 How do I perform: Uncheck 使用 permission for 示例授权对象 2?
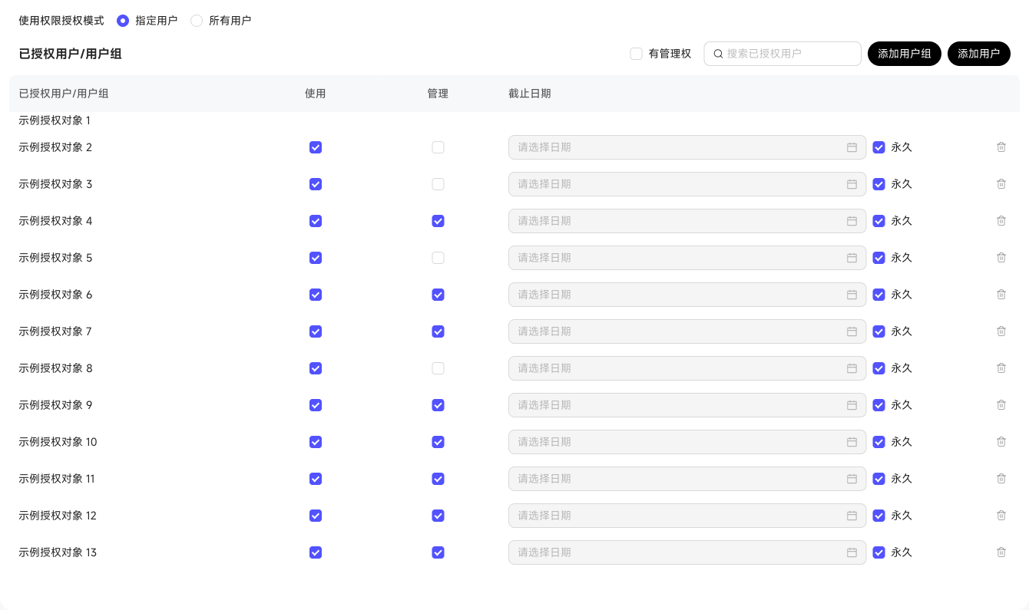pyautogui.click(x=316, y=147)
